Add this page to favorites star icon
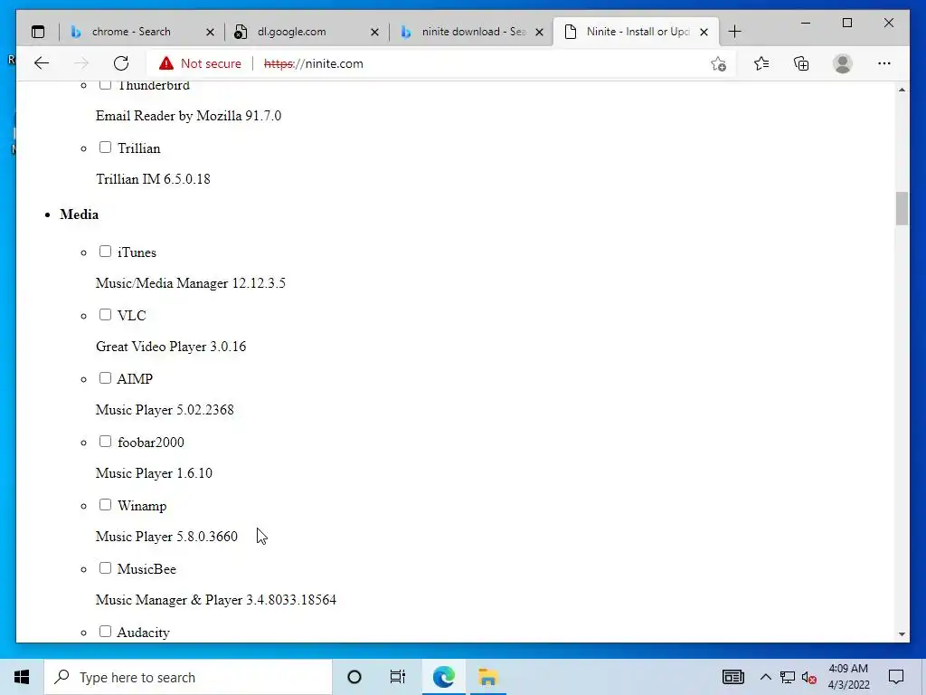The width and height of the screenshot is (926, 695). pos(718,64)
